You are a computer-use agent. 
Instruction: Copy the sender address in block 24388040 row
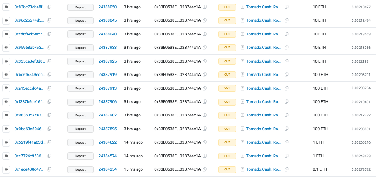coord(205,34)
